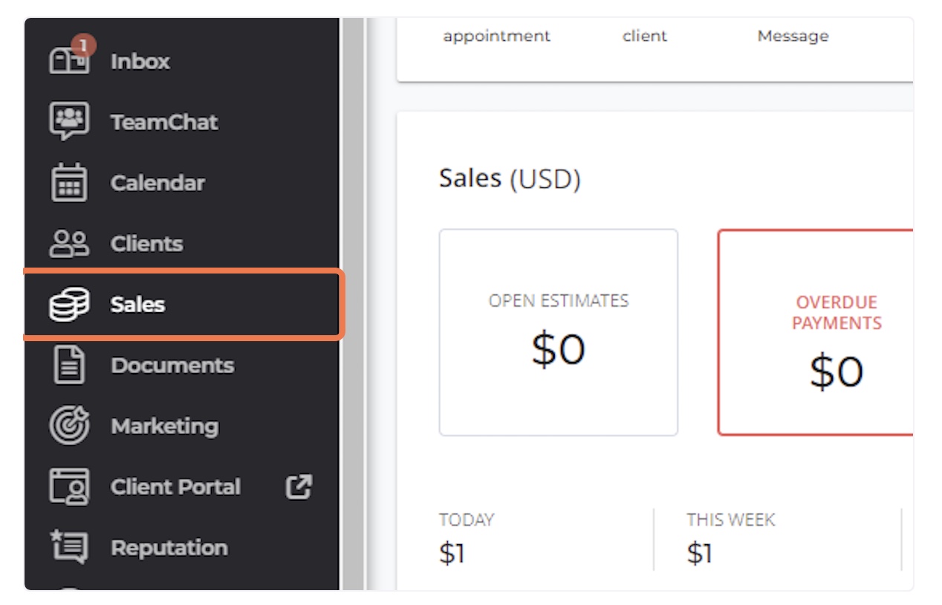Viewport: 942px width, 605px height.
Task: Click the Inbox notification badge
Action: click(83, 46)
